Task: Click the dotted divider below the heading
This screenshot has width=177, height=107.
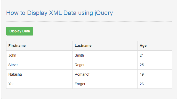Action: (x=89, y=21)
